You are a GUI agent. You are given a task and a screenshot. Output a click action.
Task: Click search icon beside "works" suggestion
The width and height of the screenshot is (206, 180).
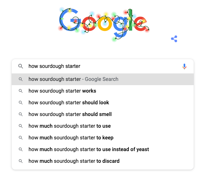point(20,91)
